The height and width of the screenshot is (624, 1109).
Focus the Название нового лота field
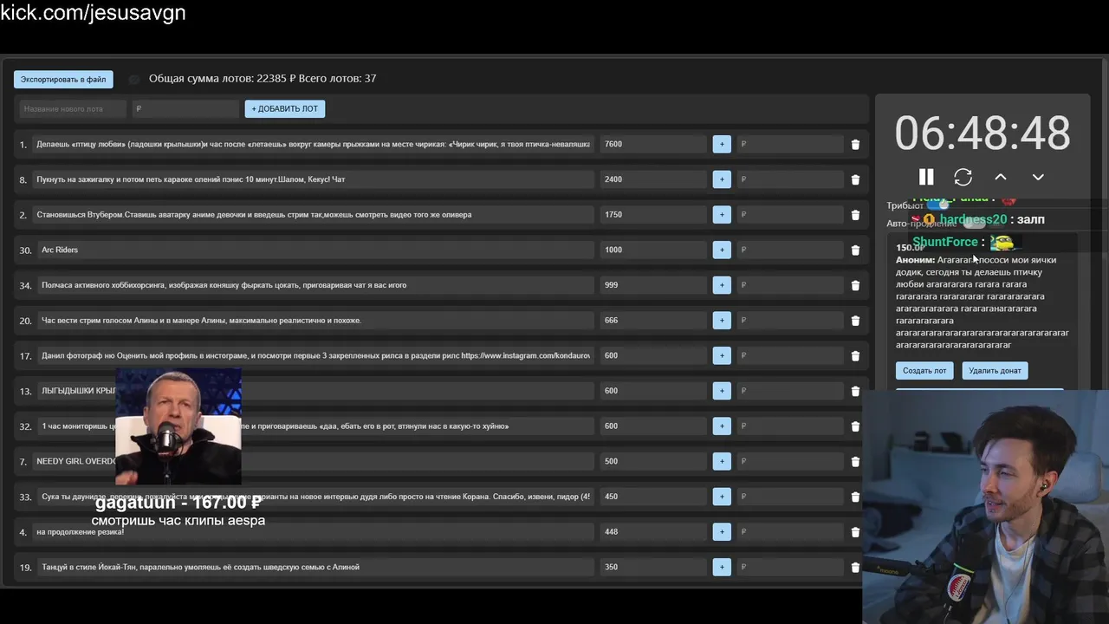click(74, 109)
